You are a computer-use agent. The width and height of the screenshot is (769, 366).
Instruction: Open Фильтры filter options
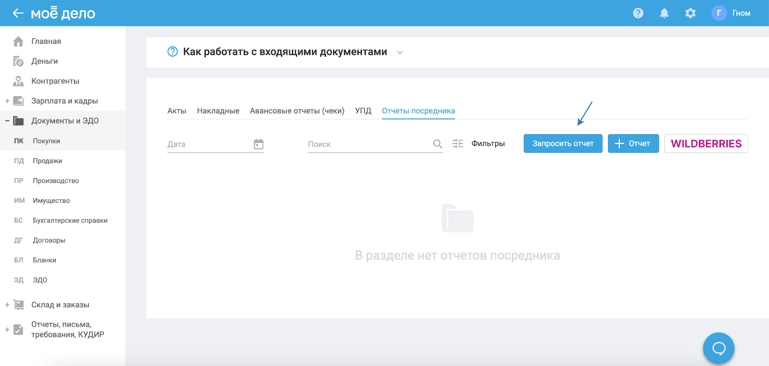479,144
